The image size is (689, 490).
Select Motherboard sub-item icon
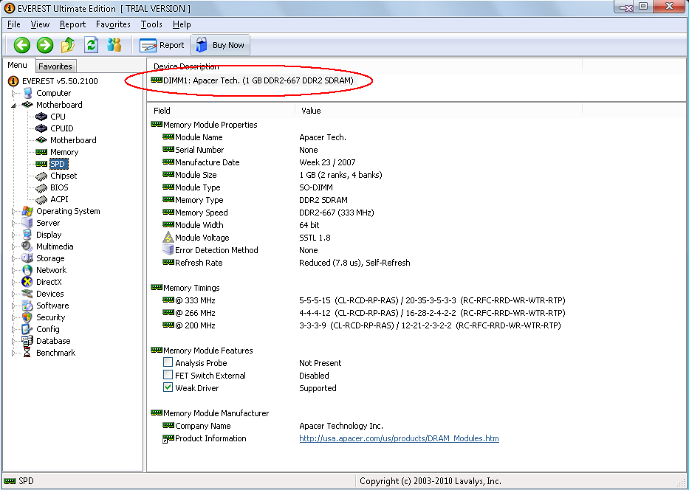[x=41, y=140]
